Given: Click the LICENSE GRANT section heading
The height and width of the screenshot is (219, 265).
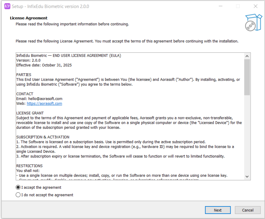Looking at the screenshot, I should click(30, 113).
